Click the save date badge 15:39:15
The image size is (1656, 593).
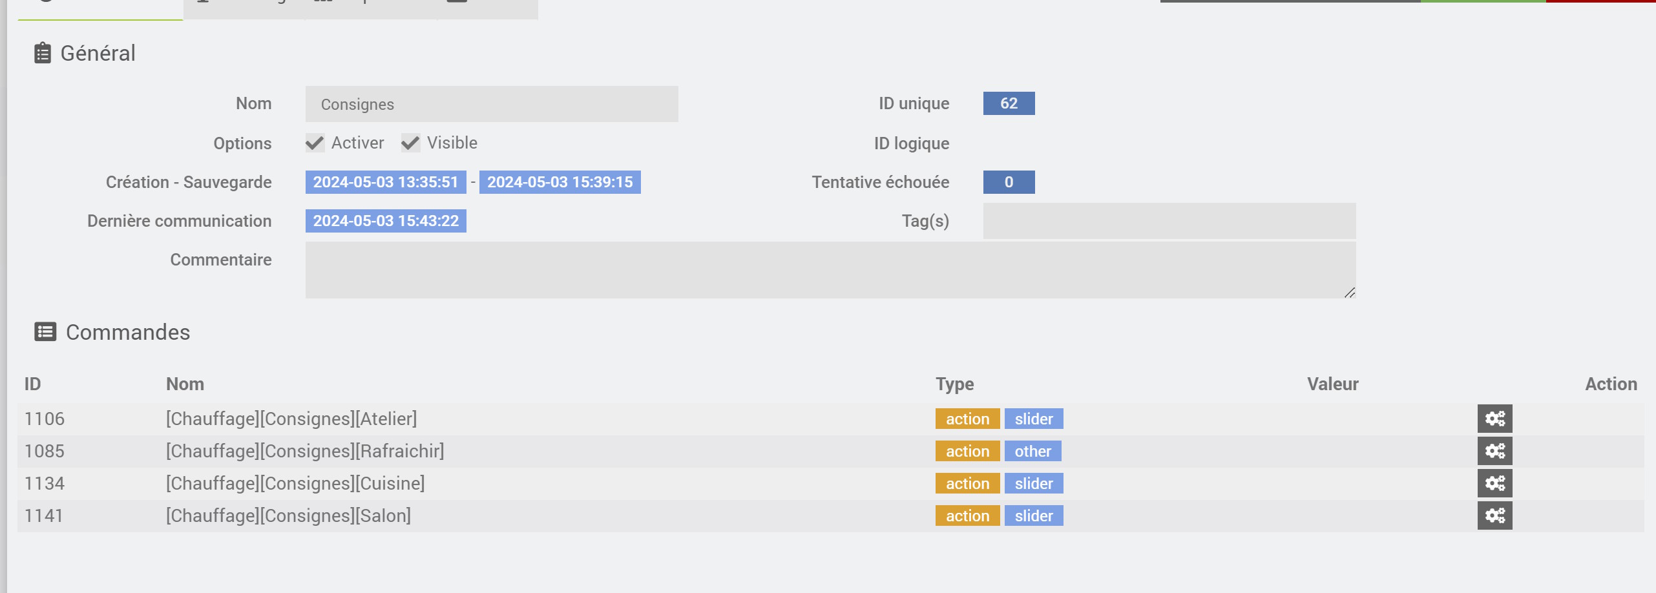[560, 182]
